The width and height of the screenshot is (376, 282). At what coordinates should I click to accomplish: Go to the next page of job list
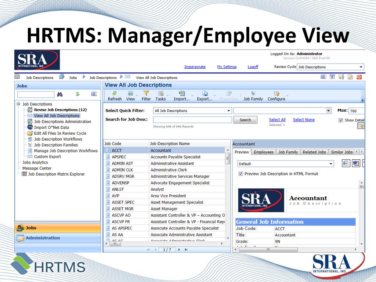[179, 250]
